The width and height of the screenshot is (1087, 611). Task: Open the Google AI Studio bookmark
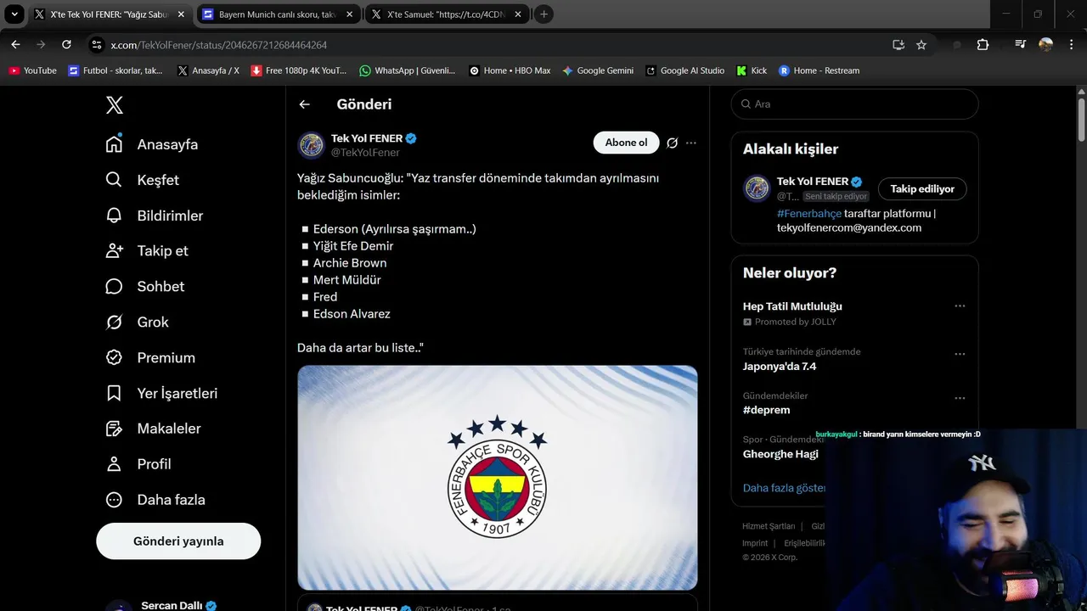(x=685, y=70)
